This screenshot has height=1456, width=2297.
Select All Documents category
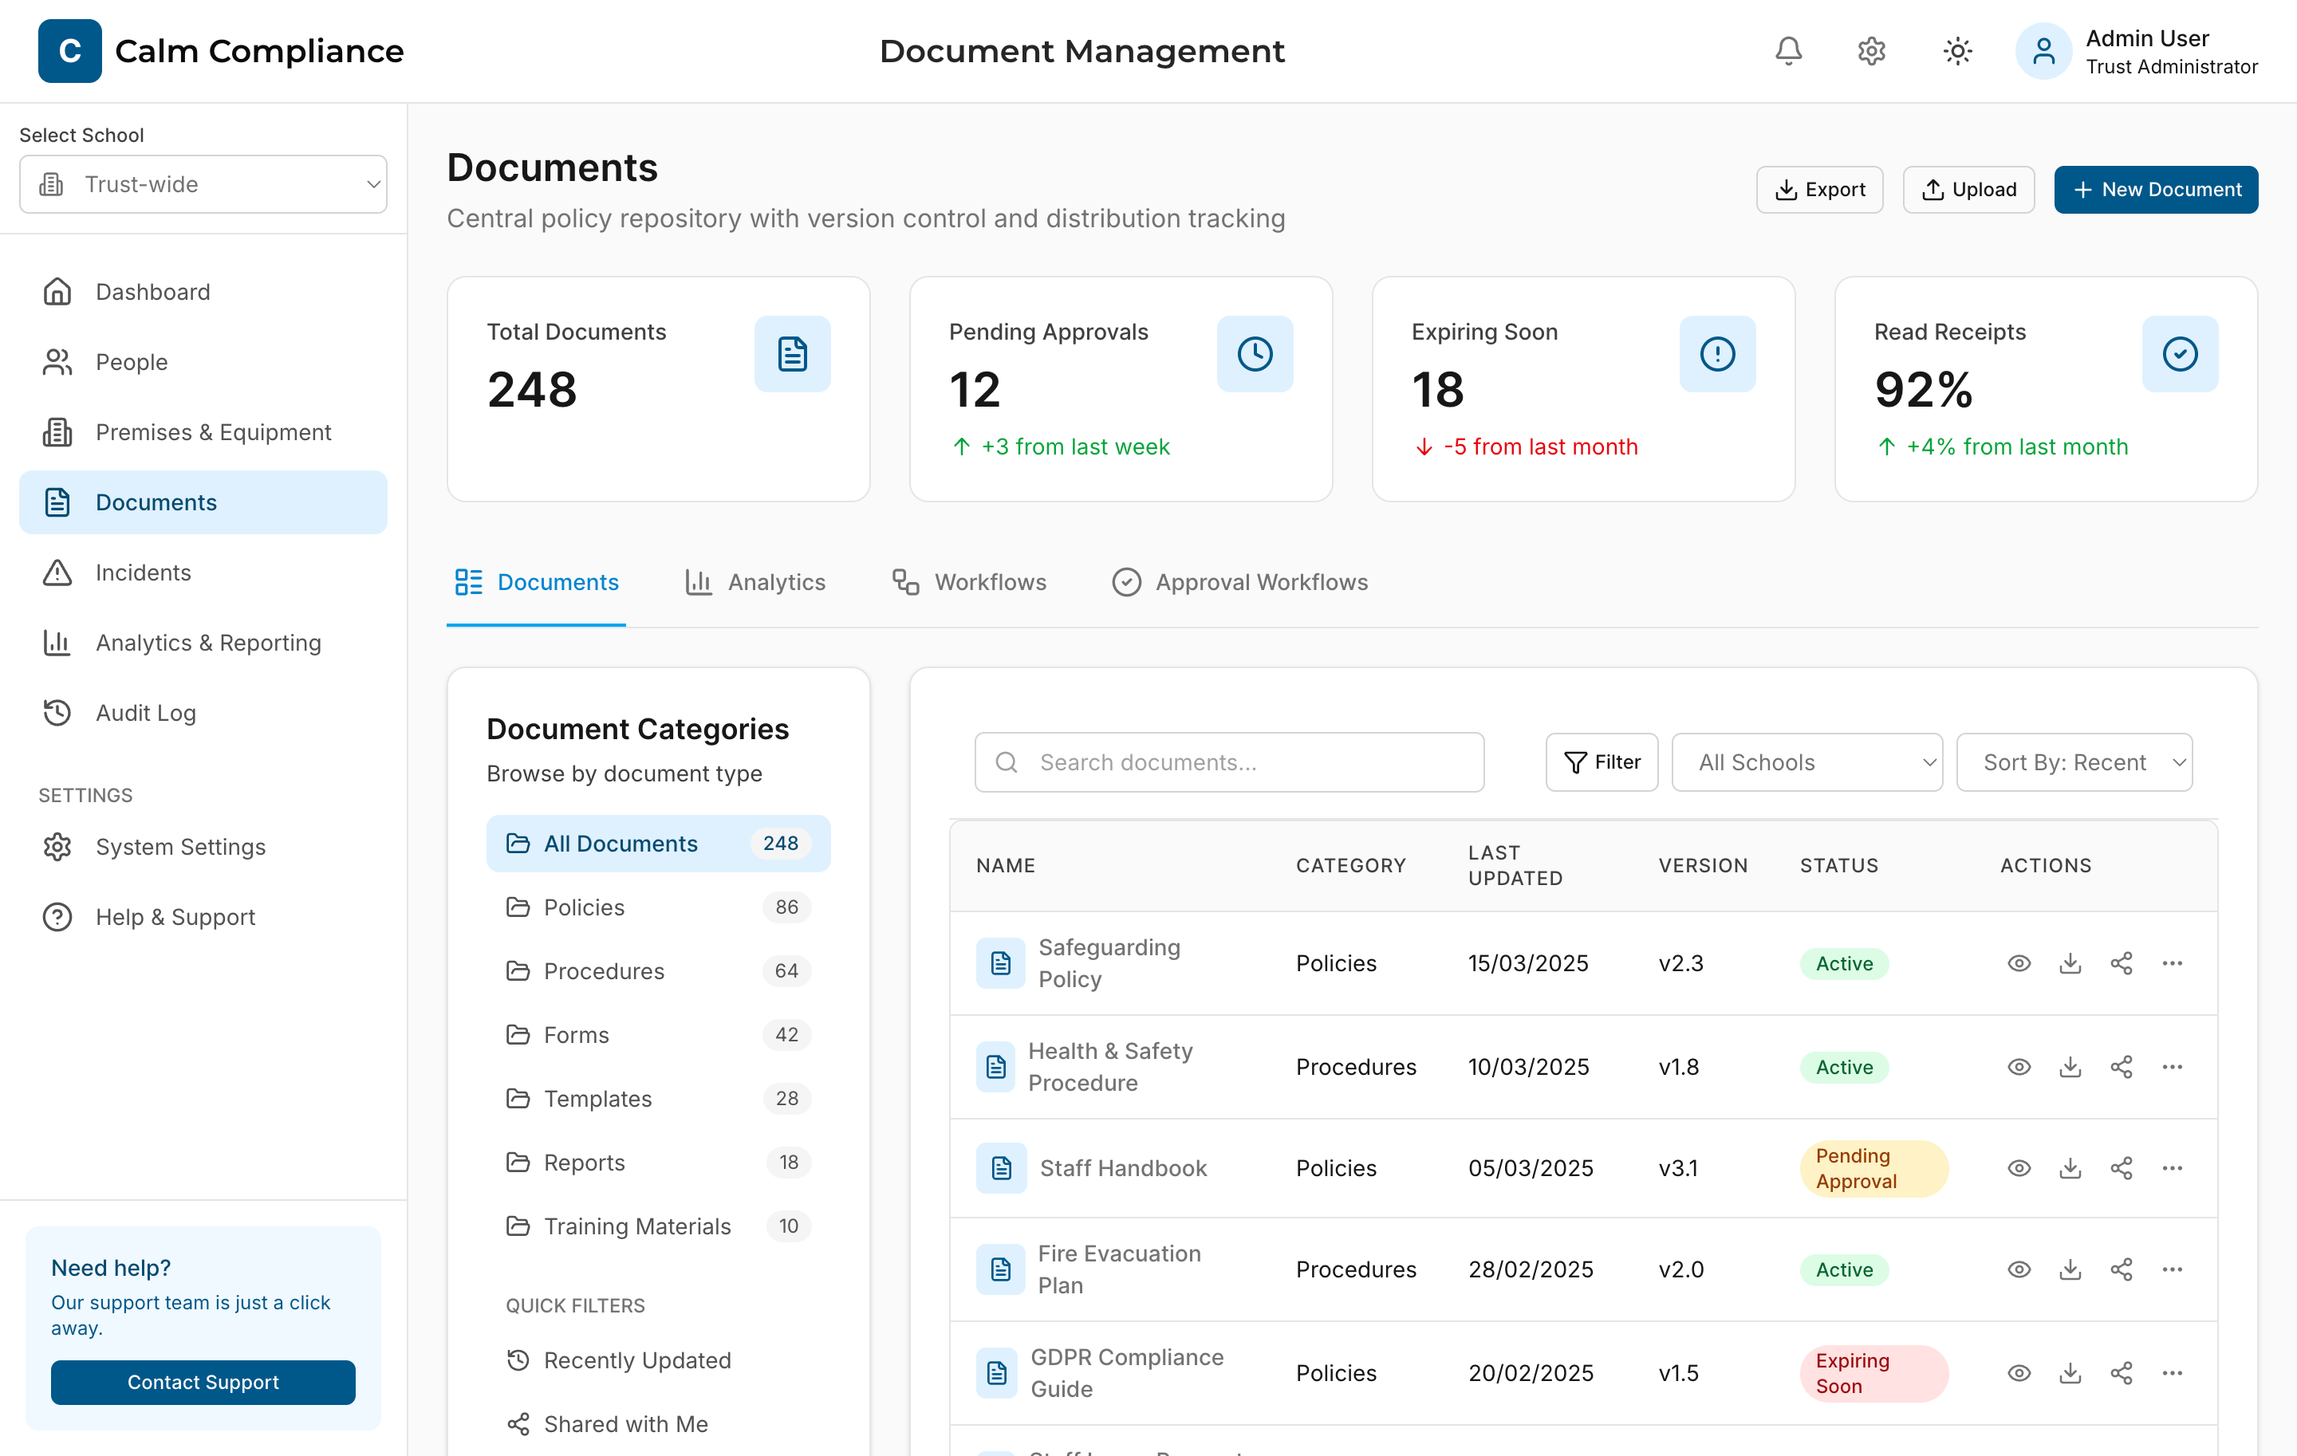point(658,843)
